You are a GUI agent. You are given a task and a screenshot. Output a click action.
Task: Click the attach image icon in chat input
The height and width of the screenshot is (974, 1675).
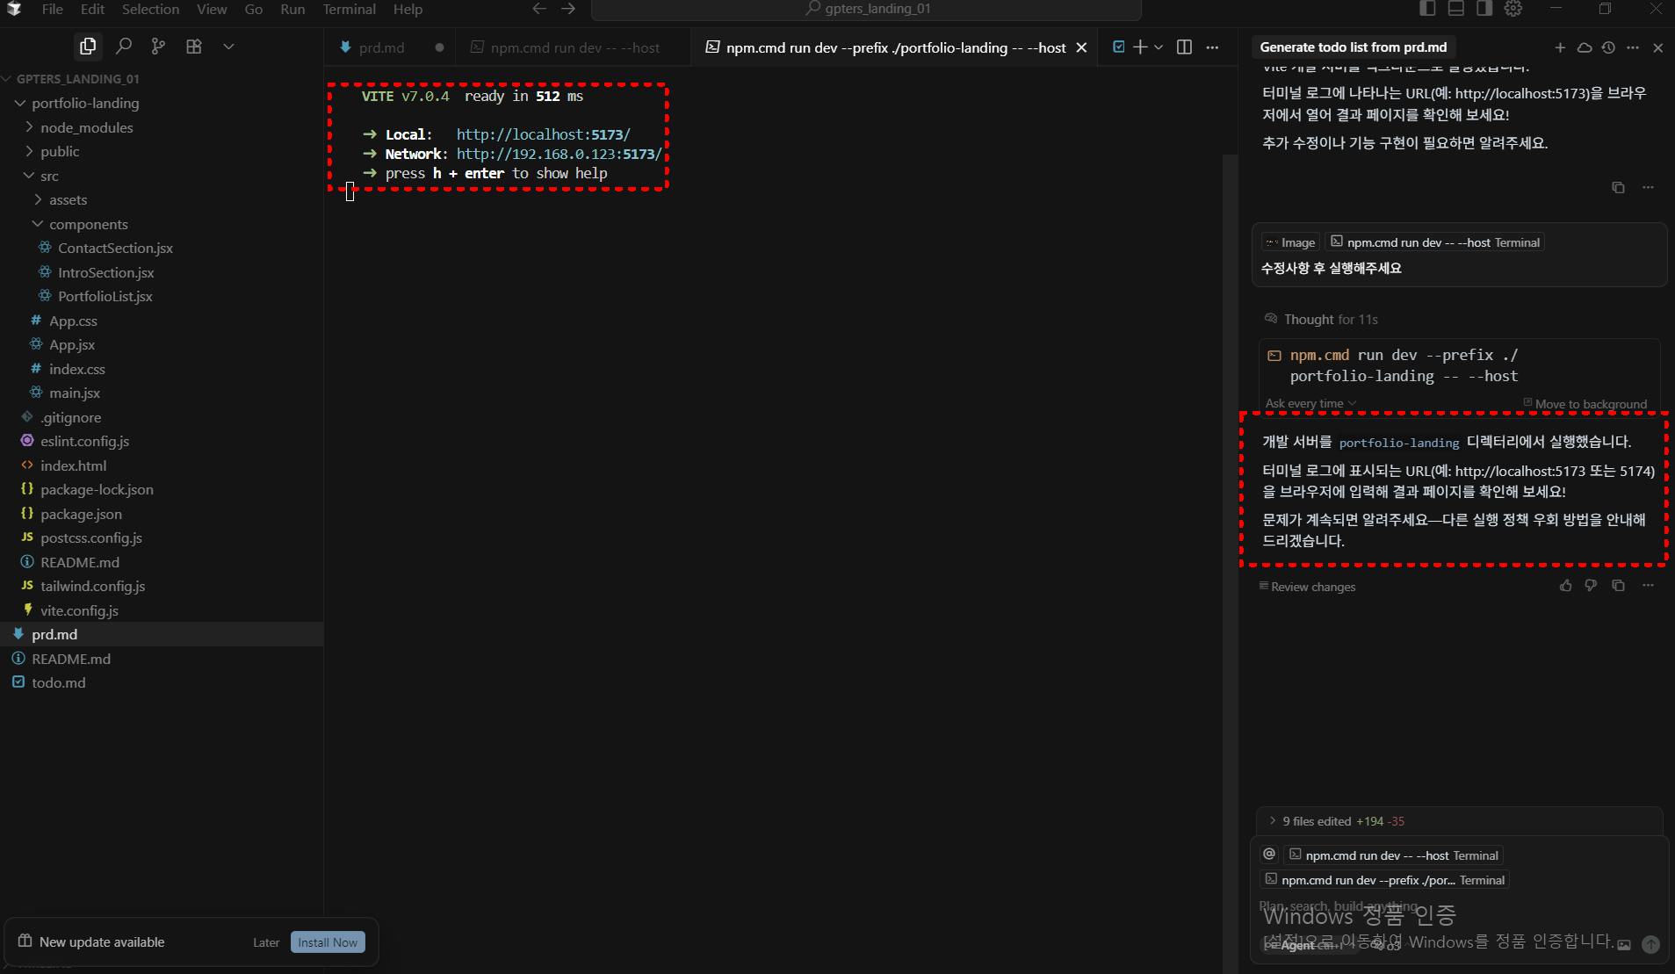1624,945
